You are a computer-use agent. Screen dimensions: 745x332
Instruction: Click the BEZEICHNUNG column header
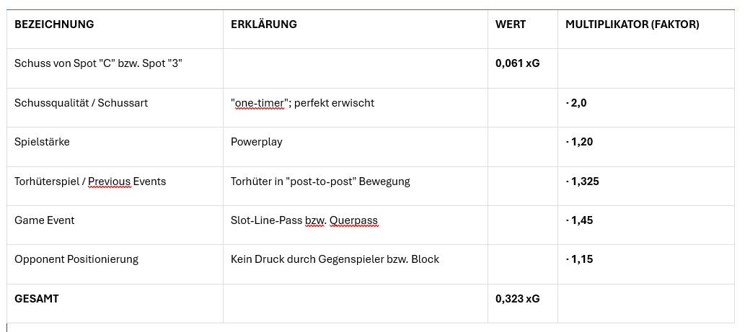tap(54, 24)
